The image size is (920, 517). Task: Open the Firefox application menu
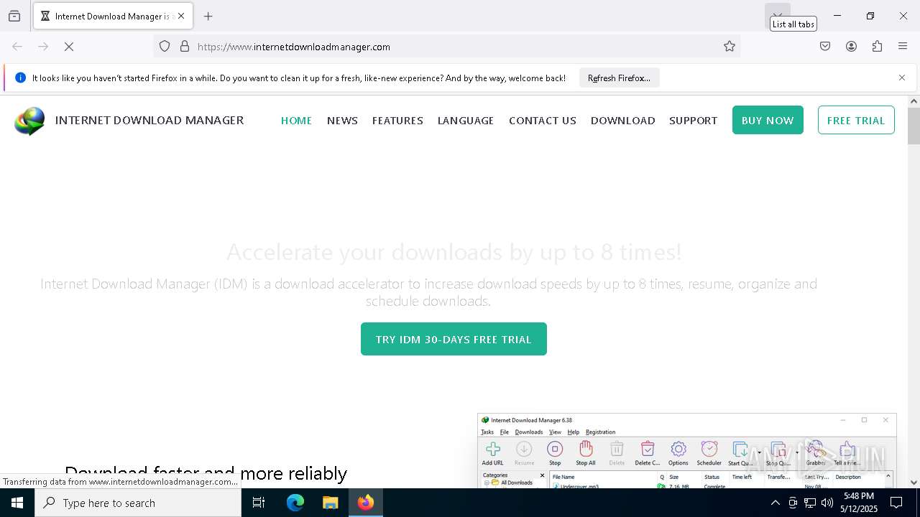903,47
